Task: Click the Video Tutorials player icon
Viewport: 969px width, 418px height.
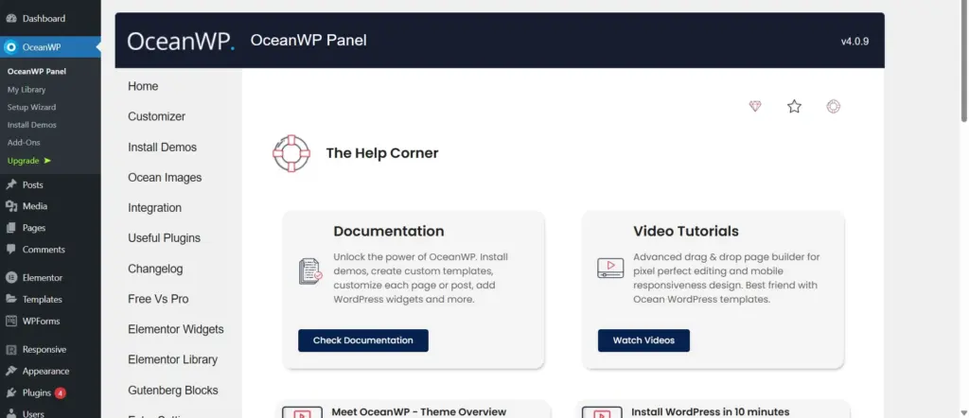Action: pos(610,268)
